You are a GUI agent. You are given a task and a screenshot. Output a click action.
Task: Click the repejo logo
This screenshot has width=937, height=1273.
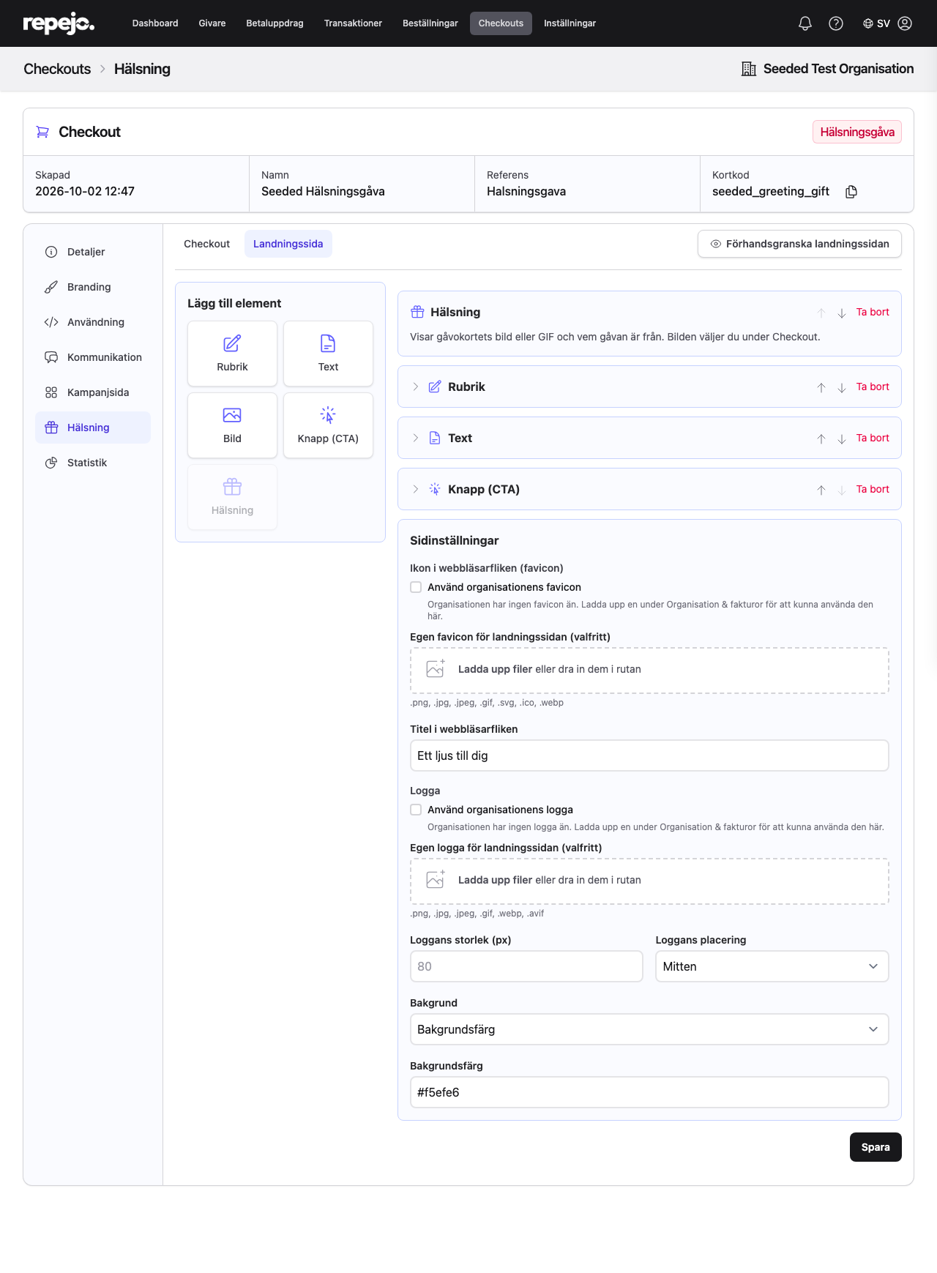(59, 23)
